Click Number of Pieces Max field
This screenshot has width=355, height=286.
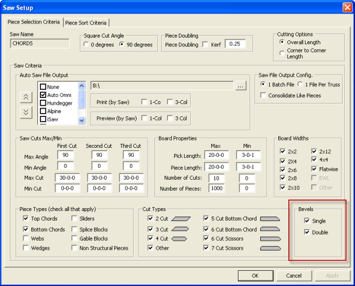pyautogui.click(x=217, y=188)
